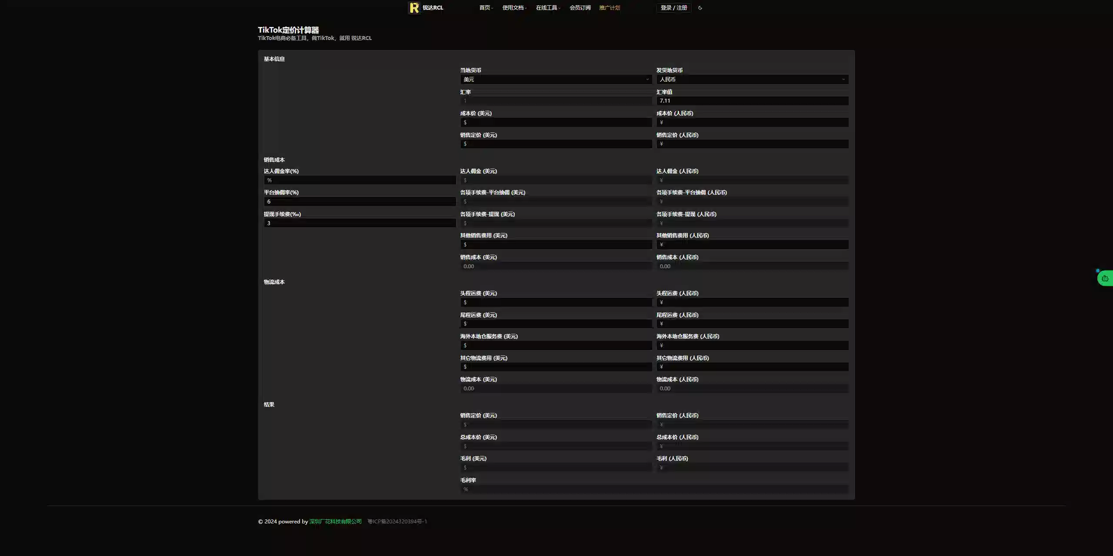This screenshot has height=556, width=1113.
Task: Open the 粤ICP备 registration link
Action: point(397,522)
